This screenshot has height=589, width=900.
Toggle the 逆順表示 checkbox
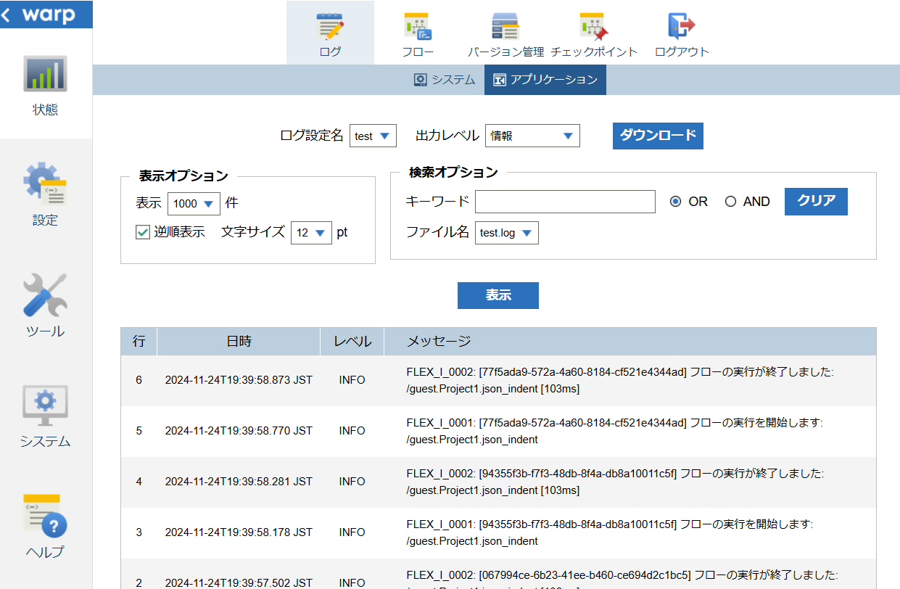(x=142, y=232)
